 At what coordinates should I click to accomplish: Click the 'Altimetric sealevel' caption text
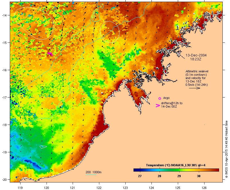197,71
